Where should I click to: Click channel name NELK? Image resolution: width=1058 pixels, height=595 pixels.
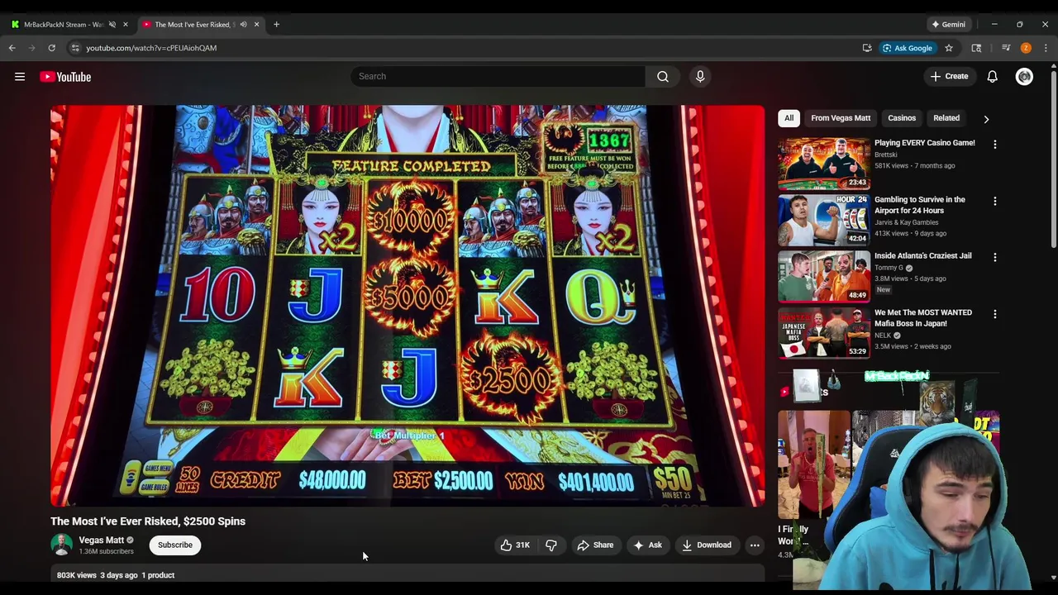click(x=883, y=336)
